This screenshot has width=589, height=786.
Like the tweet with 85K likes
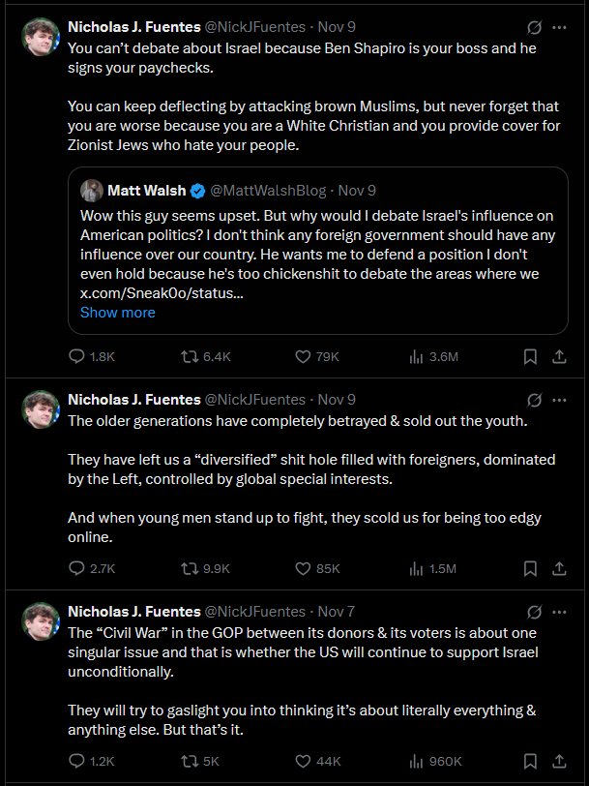point(317,569)
